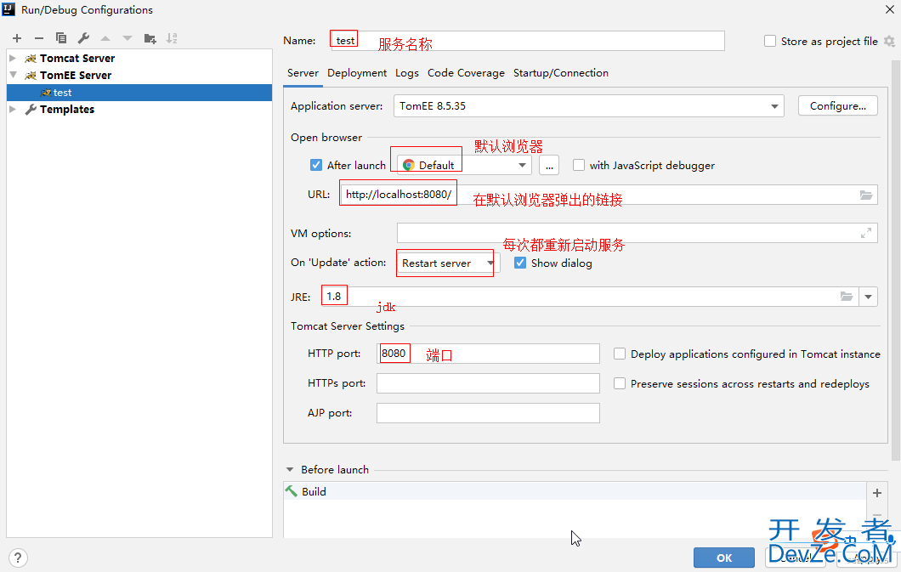Create new folder in configurations toolbar
This screenshot has width=901, height=572.
pos(150,38)
